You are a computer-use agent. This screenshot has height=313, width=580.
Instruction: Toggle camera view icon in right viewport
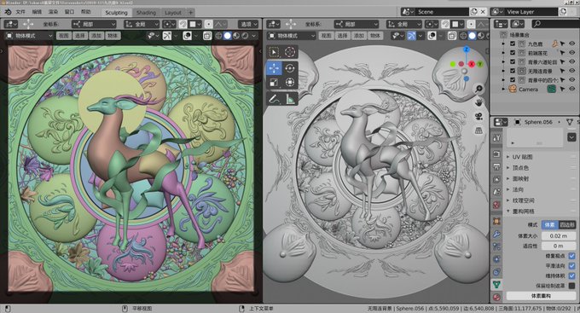click(478, 117)
